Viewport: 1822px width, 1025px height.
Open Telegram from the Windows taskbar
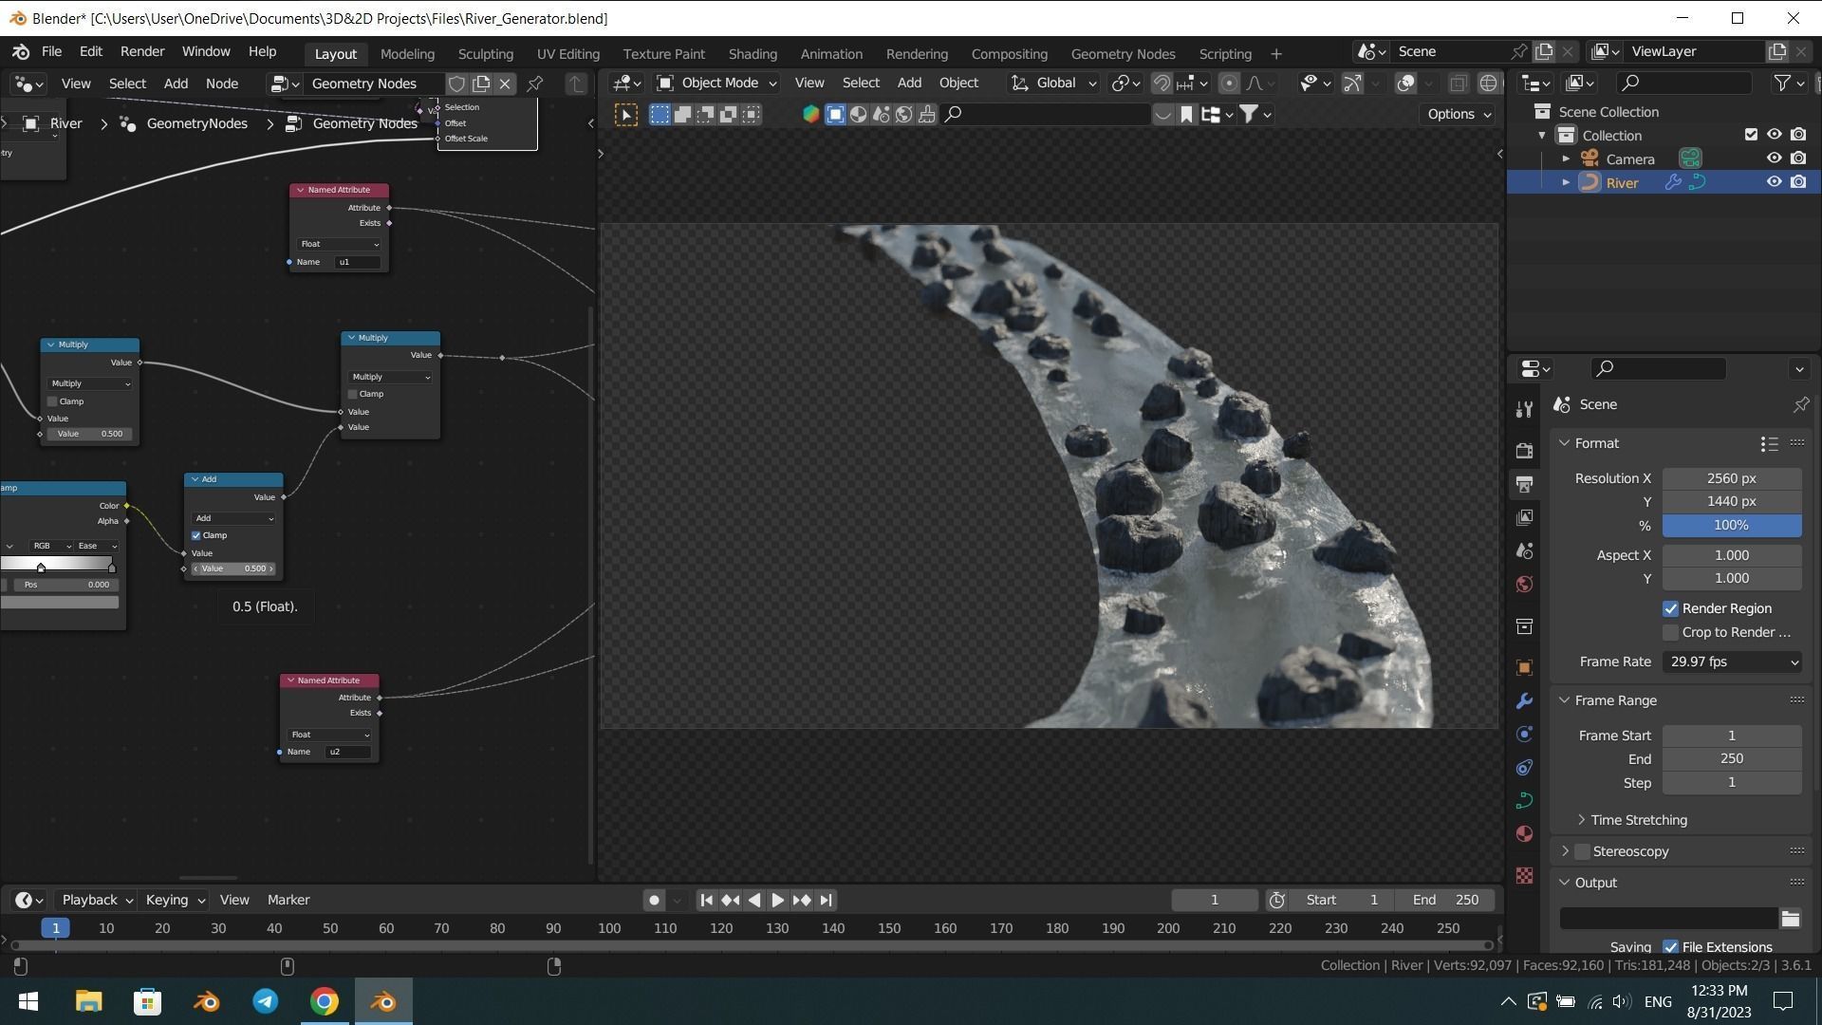click(266, 1001)
